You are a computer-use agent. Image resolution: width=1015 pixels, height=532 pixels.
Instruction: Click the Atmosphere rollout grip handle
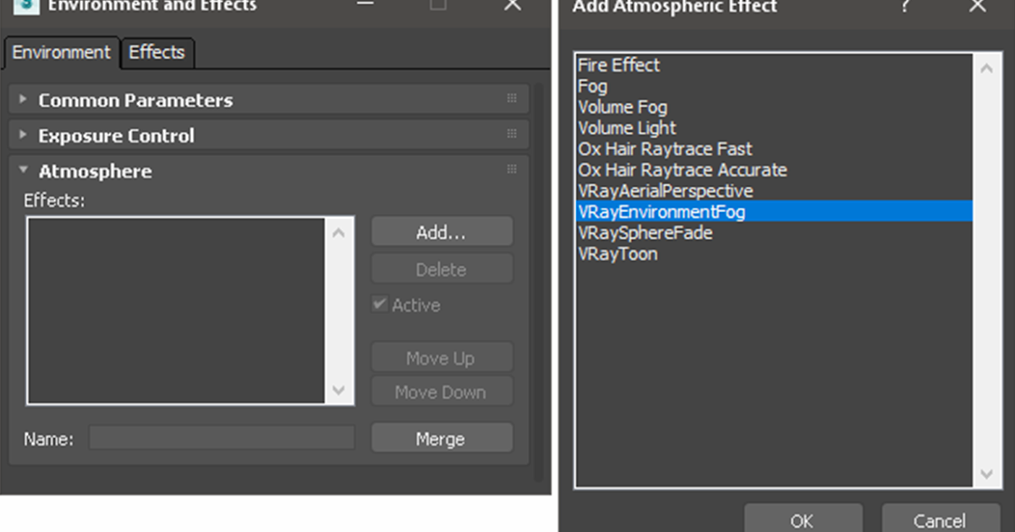512,170
